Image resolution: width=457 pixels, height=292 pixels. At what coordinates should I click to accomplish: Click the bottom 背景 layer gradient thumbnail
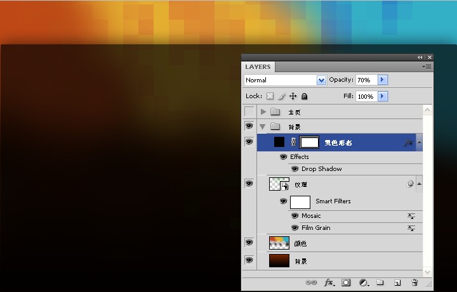coord(279,260)
